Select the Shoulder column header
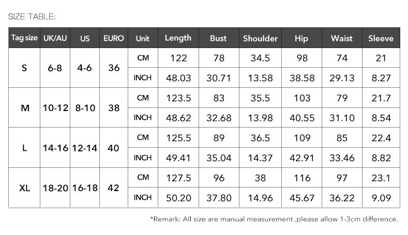The width and height of the screenshot is (408, 235). (260, 38)
